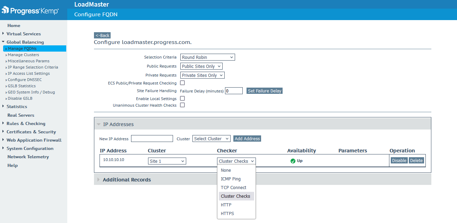
Task: Click Disable GSLB in sidebar
Action: pyautogui.click(x=20, y=98)
